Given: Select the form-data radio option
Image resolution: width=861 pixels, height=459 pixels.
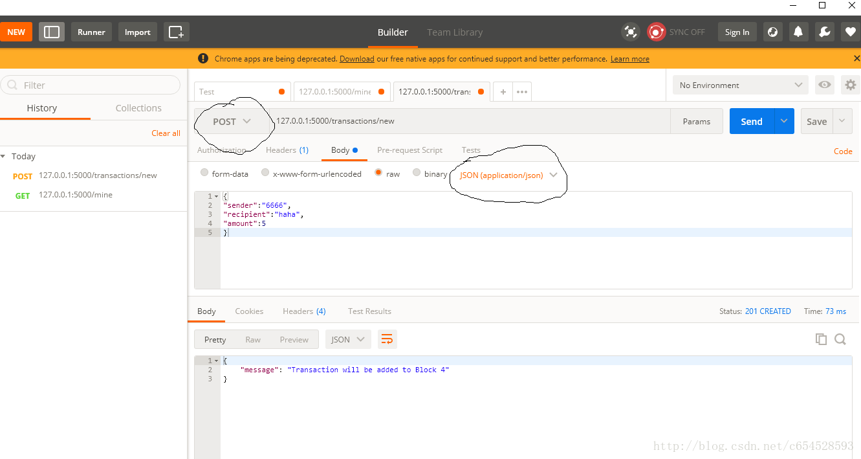Looking at the screenshot, I should pyautogui.click(x=204, y=173).
